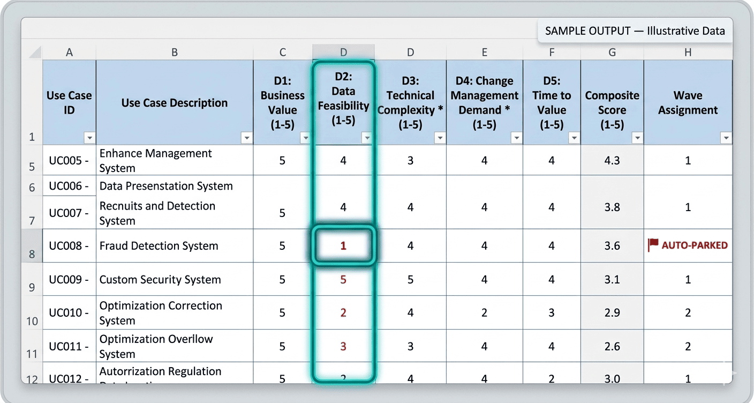
Task: Select column letter above D3: Technical Complexity
Action: point(410,52)
